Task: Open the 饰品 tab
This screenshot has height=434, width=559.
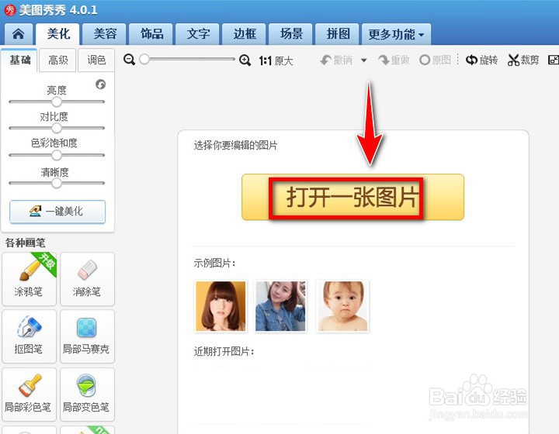Action: tap(151, 34)
